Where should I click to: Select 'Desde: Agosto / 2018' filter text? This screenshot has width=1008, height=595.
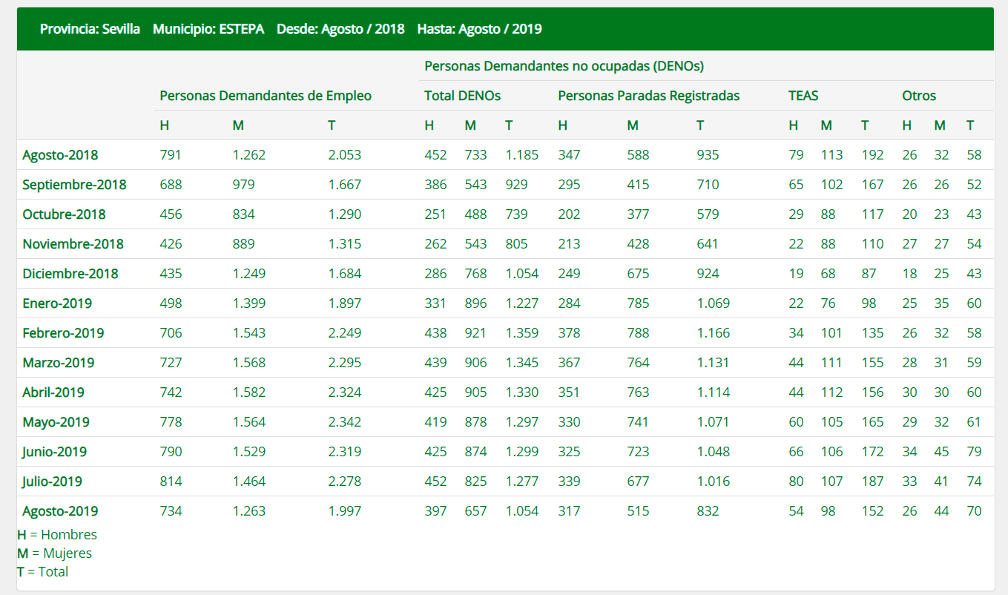point(340,29)
